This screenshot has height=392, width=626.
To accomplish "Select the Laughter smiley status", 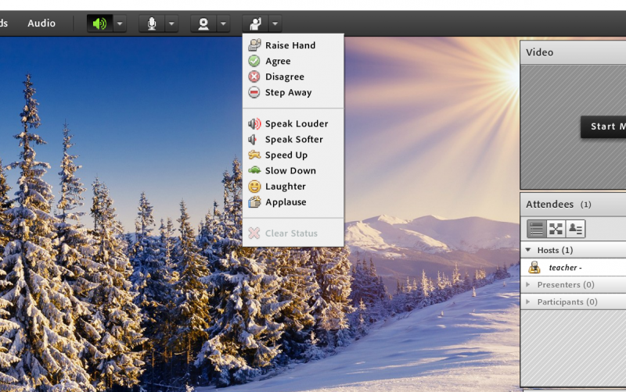I will [285, 186].
